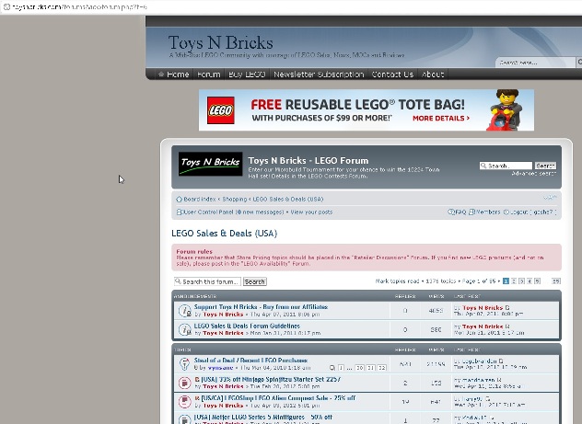Open the Forum menu item
Image resolution: width=582 pixels, height=424 pixels.
click(209, 74)
